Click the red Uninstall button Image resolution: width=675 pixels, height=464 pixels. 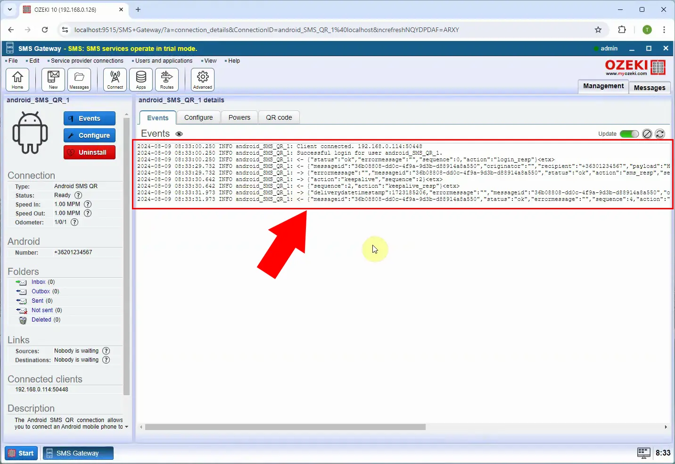(90, 152)
